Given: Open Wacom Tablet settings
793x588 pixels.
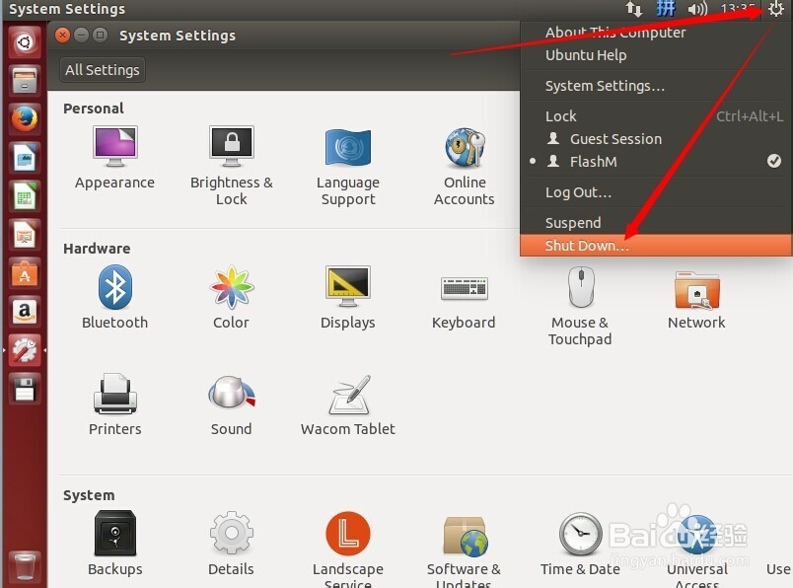Looking at the screenshot, I should (x=348, y=404).
